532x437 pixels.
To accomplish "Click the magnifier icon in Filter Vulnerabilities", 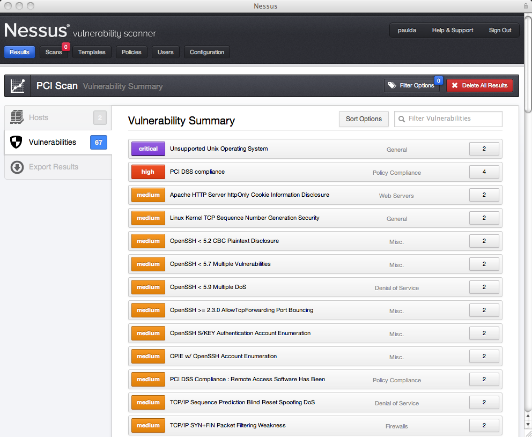I will [401, 118].
